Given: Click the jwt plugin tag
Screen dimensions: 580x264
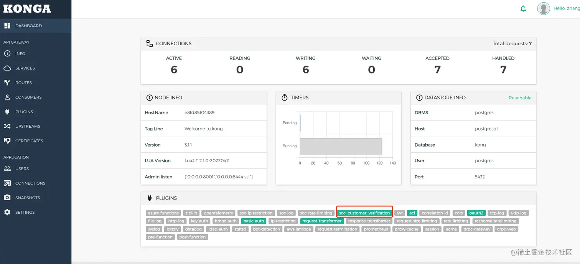Looking at the screenshot, I should point(400,213).
